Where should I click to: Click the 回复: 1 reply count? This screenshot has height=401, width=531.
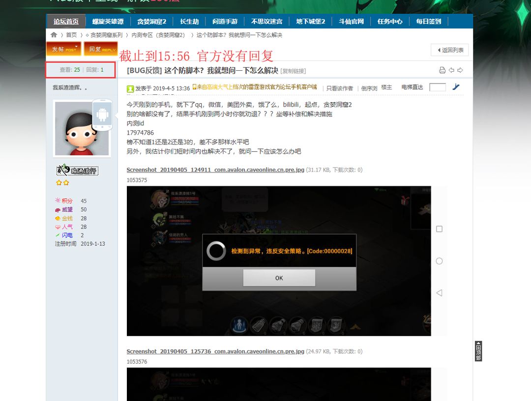pos(95,70)
